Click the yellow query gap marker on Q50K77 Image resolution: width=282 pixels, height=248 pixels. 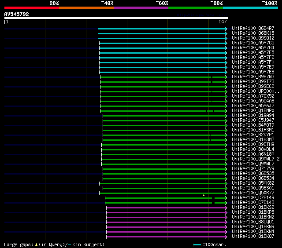coord(204,195)
